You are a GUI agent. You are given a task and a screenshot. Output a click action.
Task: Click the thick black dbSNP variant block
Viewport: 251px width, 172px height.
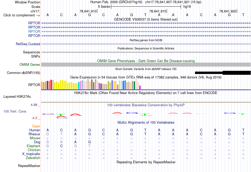(236, 73)
